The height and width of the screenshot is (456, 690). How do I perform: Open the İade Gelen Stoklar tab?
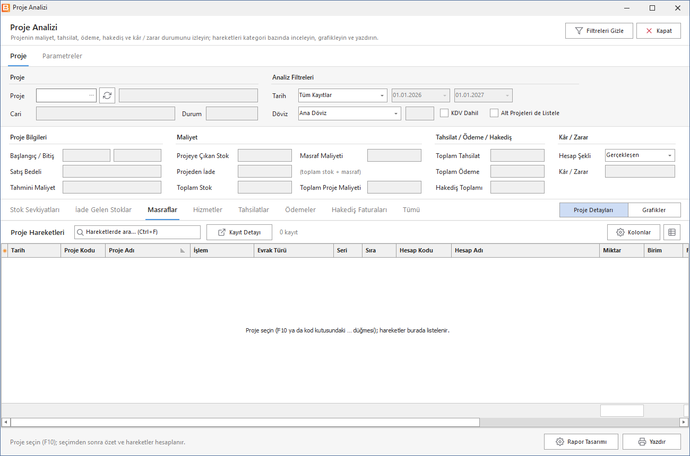click(103, 209)
